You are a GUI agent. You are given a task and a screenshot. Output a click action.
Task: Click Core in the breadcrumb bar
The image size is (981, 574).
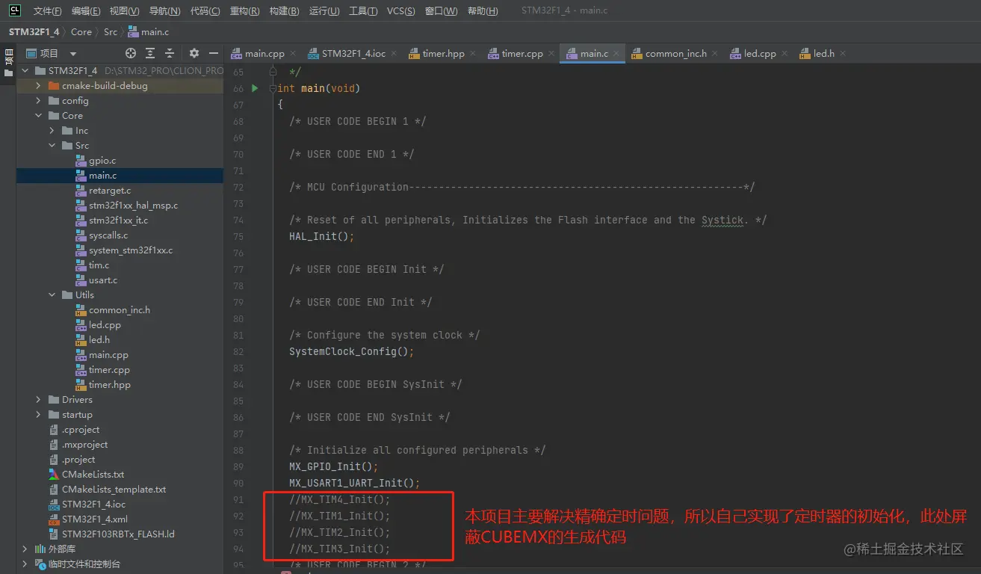coord(81,32)
